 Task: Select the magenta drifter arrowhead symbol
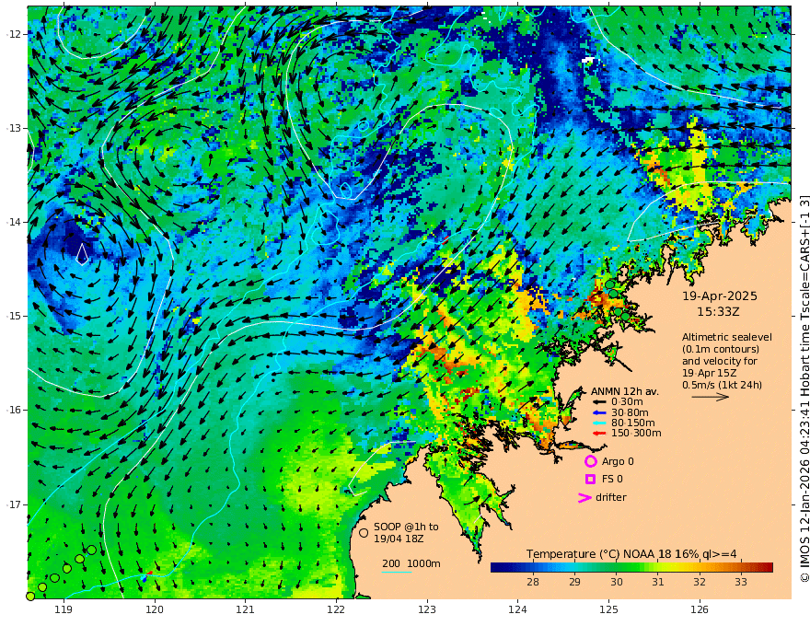pos(584,498)
